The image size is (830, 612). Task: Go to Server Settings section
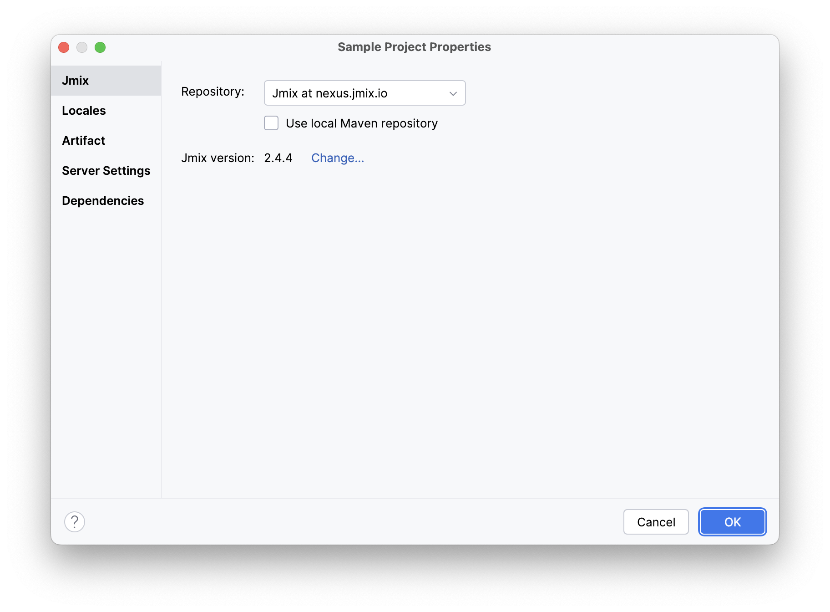[x=106, y=171]
